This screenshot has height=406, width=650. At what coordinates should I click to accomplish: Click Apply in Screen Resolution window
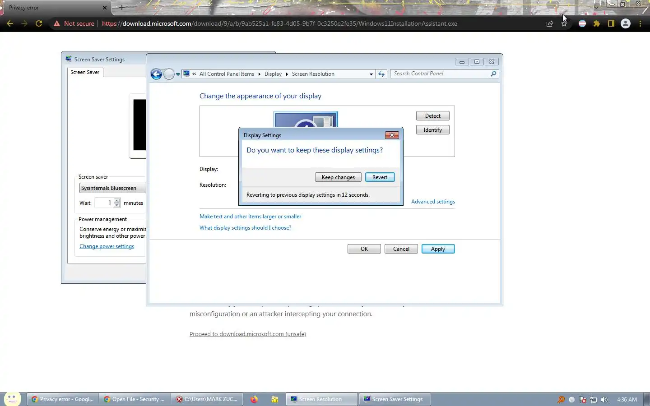coord(438,249)
